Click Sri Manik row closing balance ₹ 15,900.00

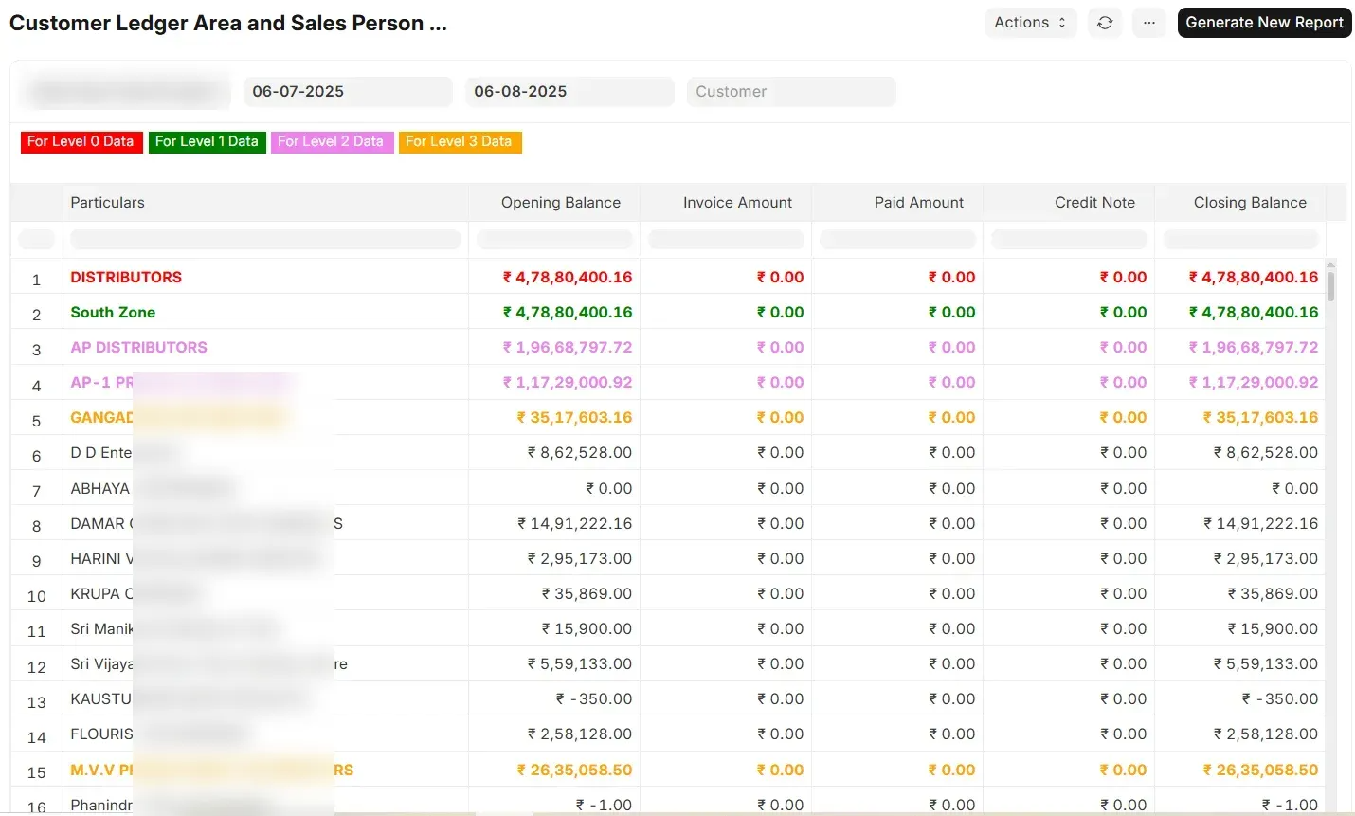(1273, 629)
